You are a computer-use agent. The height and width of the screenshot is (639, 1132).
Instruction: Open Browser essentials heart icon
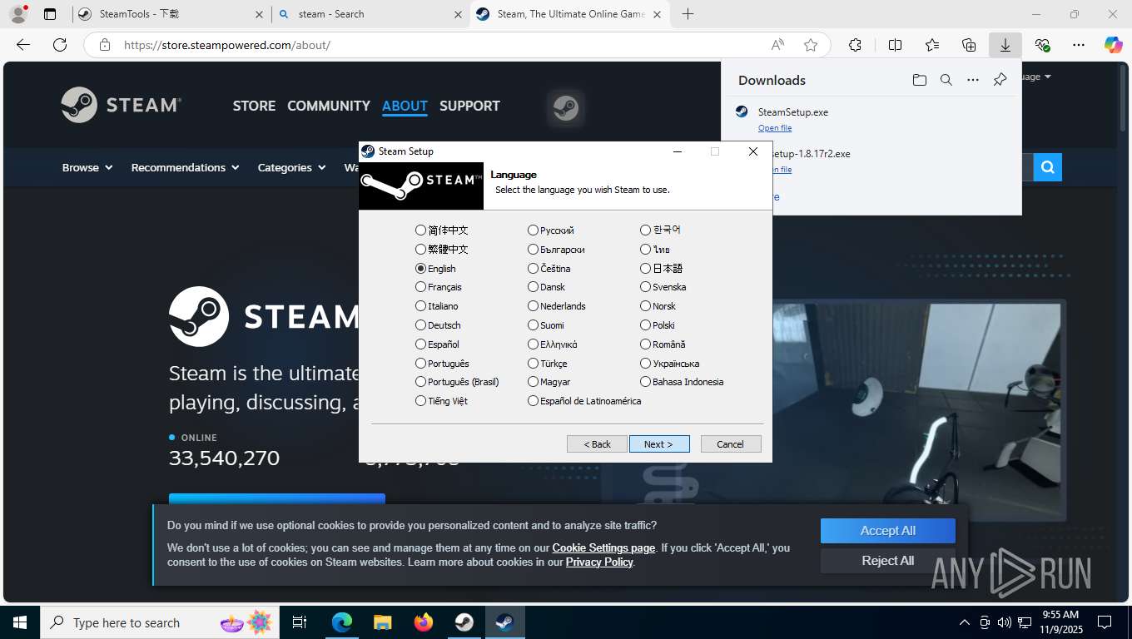(x=1042, y=45)
